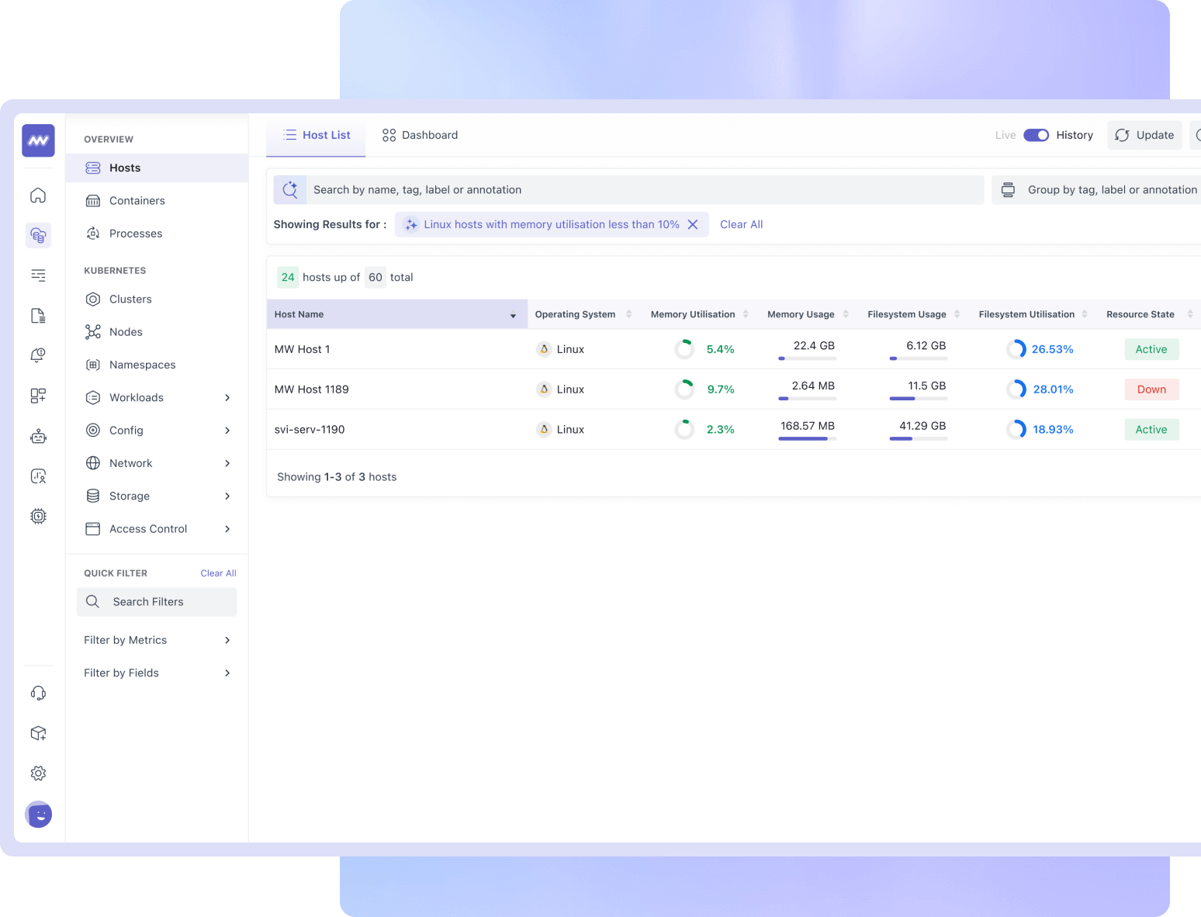The image size is (1201, 917).
Task: Click the MW Host 1 memory usage bar
Action: [x=807, y=358]
